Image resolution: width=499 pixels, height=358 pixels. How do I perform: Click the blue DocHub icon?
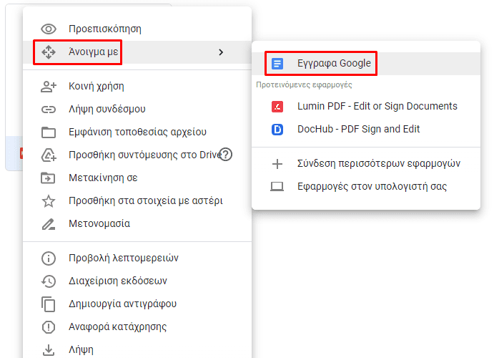click(277, 130)
